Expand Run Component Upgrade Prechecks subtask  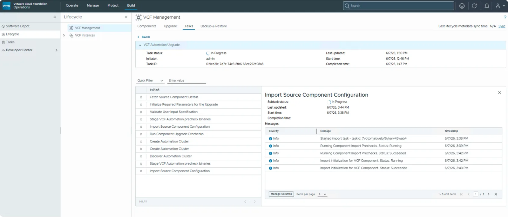click(141, 134)
